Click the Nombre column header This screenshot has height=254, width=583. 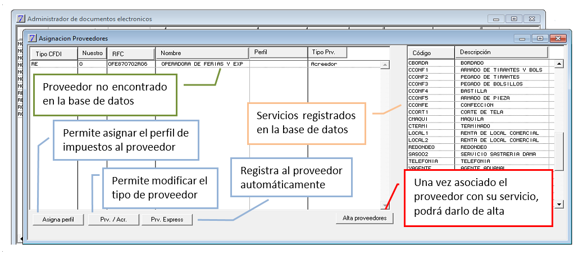(x=202, y=53)
